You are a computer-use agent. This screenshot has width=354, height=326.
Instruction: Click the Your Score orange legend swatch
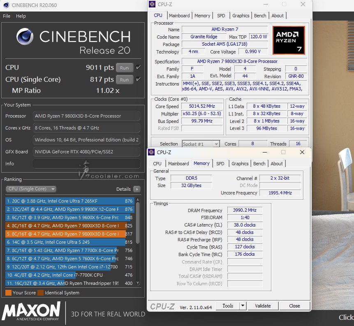point(8,293)
